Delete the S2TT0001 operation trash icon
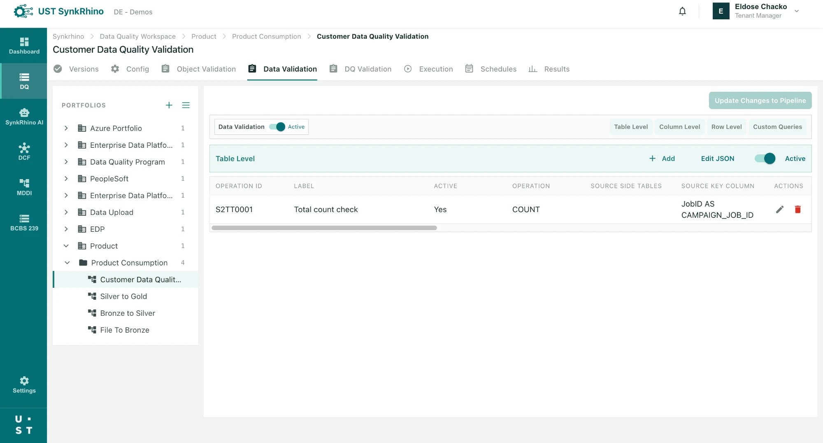Viewport: 823px width, 443px height. point(797,210)
